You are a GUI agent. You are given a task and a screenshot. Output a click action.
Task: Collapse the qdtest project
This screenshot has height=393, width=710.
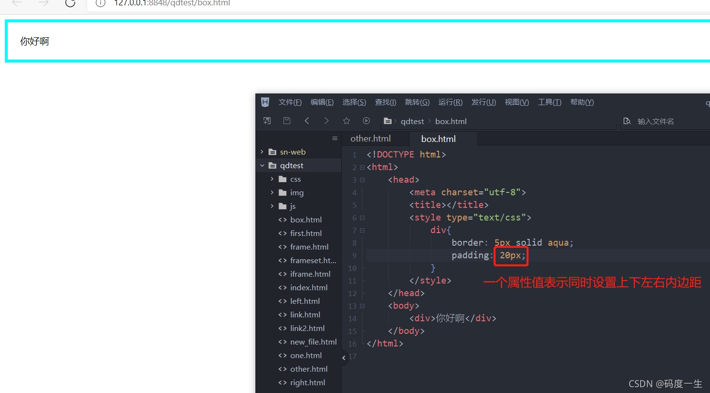262,165
